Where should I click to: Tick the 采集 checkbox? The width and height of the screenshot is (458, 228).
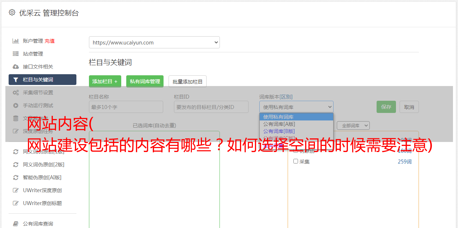[296, 161]
